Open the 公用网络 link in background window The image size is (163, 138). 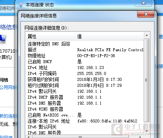[7, 88]
